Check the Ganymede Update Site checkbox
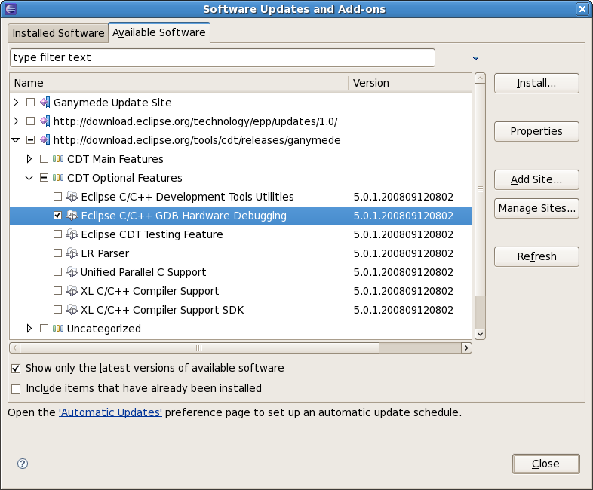Viewport: 593px width, 490px height. pos(31,103)
